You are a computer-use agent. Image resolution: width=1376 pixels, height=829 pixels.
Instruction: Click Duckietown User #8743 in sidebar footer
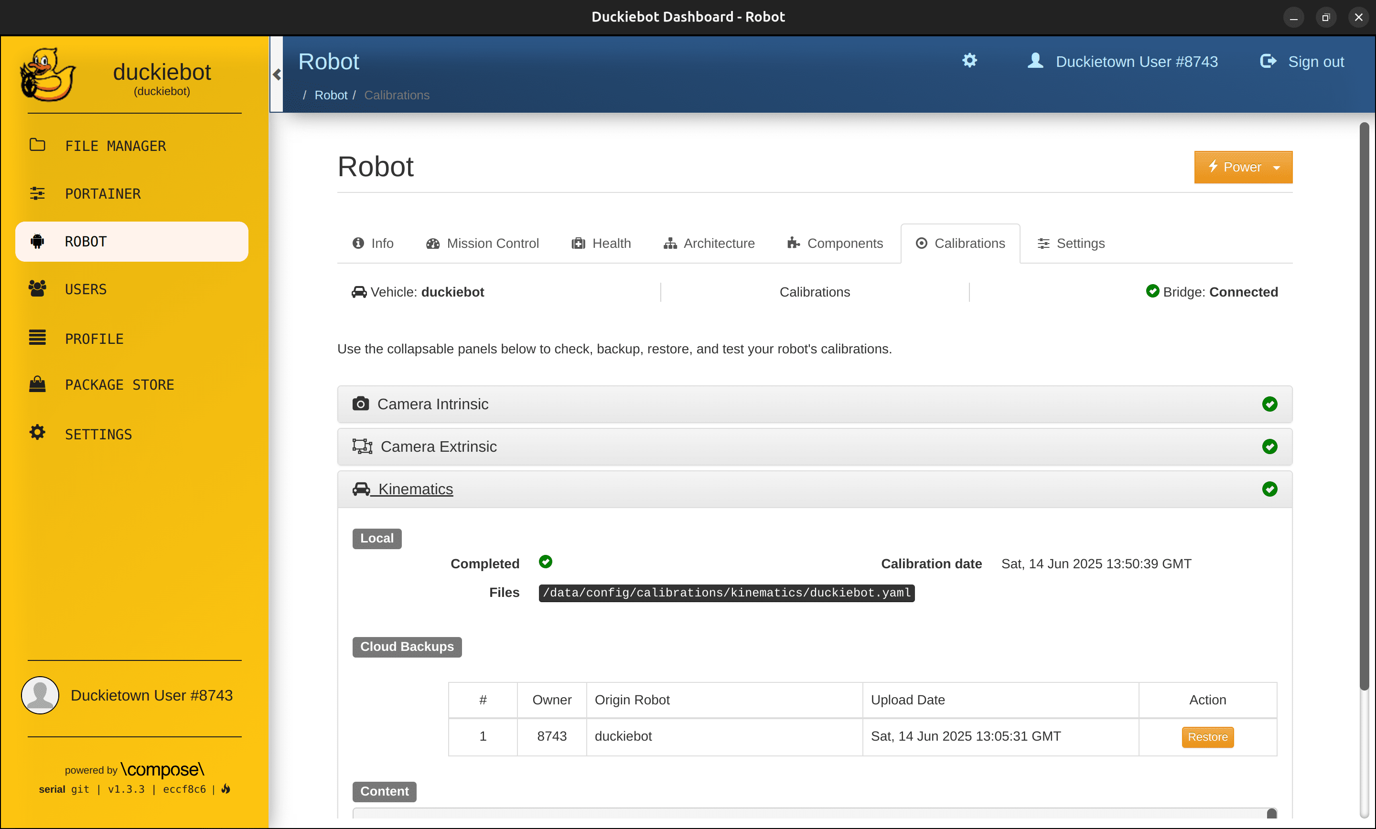point(151,695)
